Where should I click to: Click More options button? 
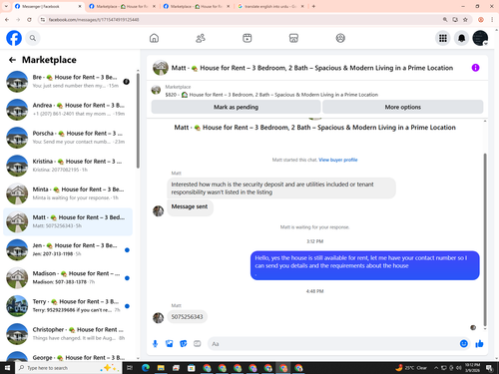403,107
